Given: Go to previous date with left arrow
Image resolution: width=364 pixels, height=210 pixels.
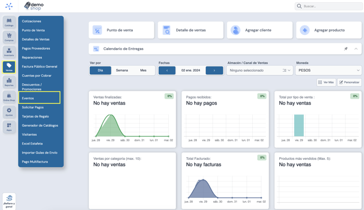Looking at the screenshot, I should click(x=167, y=70).
